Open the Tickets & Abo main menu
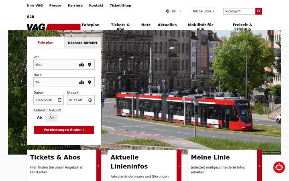 120,27
